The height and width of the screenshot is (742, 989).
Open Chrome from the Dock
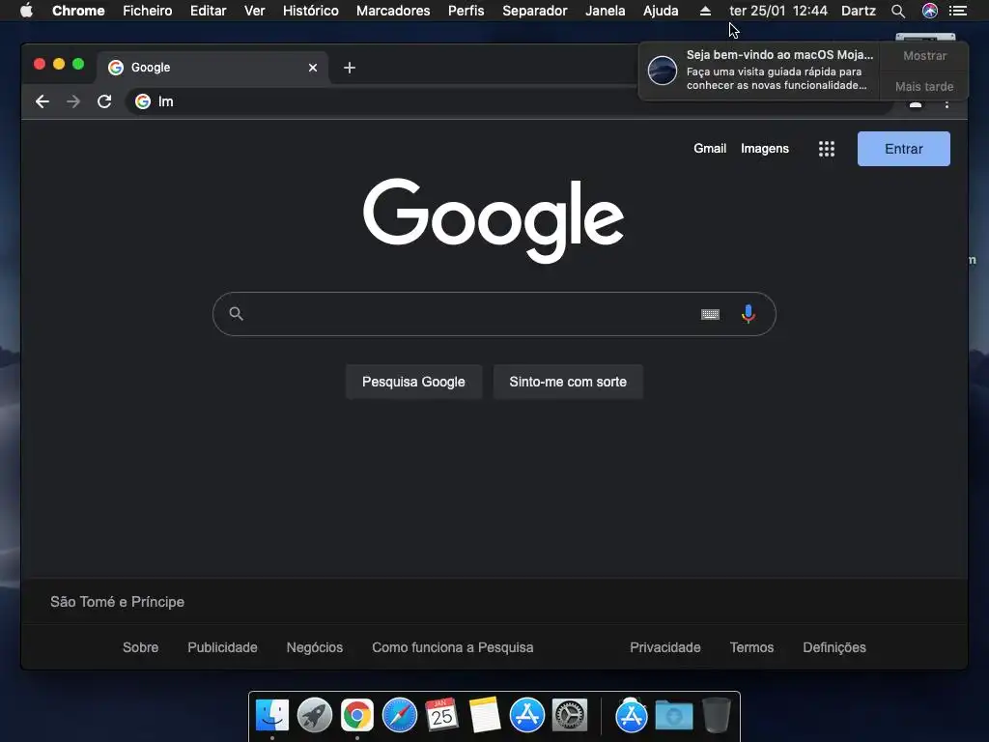[x=357, y=715]
